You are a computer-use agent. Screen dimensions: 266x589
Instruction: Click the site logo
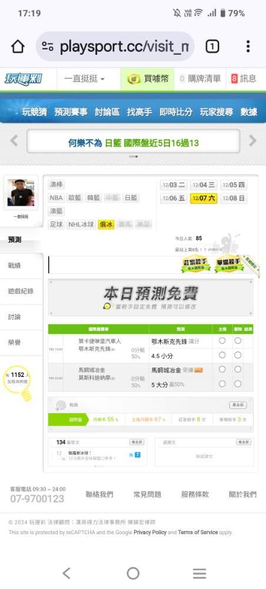pos(24,79)
